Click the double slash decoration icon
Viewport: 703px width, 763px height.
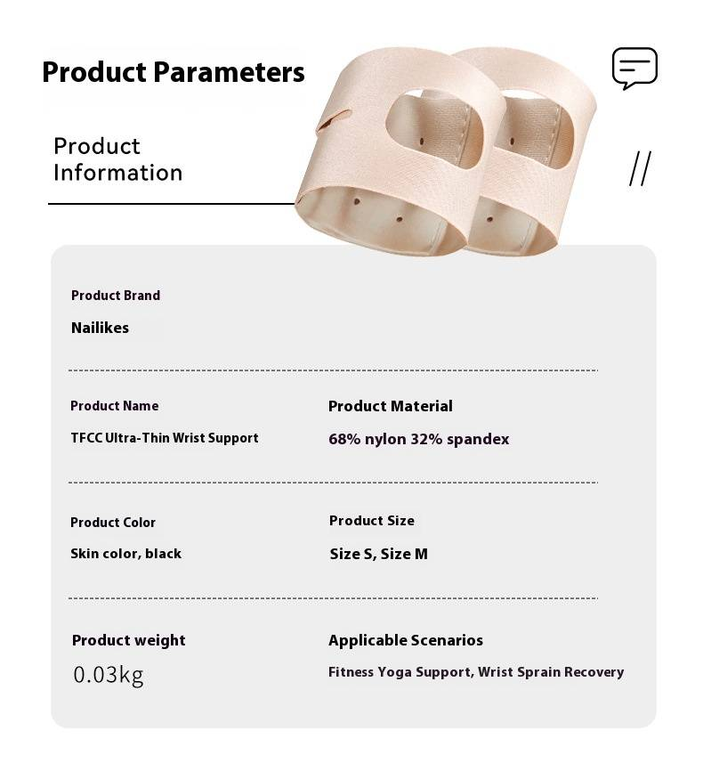[x=640, y=168]
